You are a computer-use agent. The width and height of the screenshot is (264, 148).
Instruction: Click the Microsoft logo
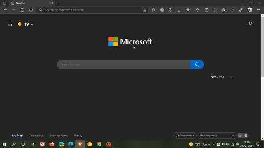(x=130, y=42)
